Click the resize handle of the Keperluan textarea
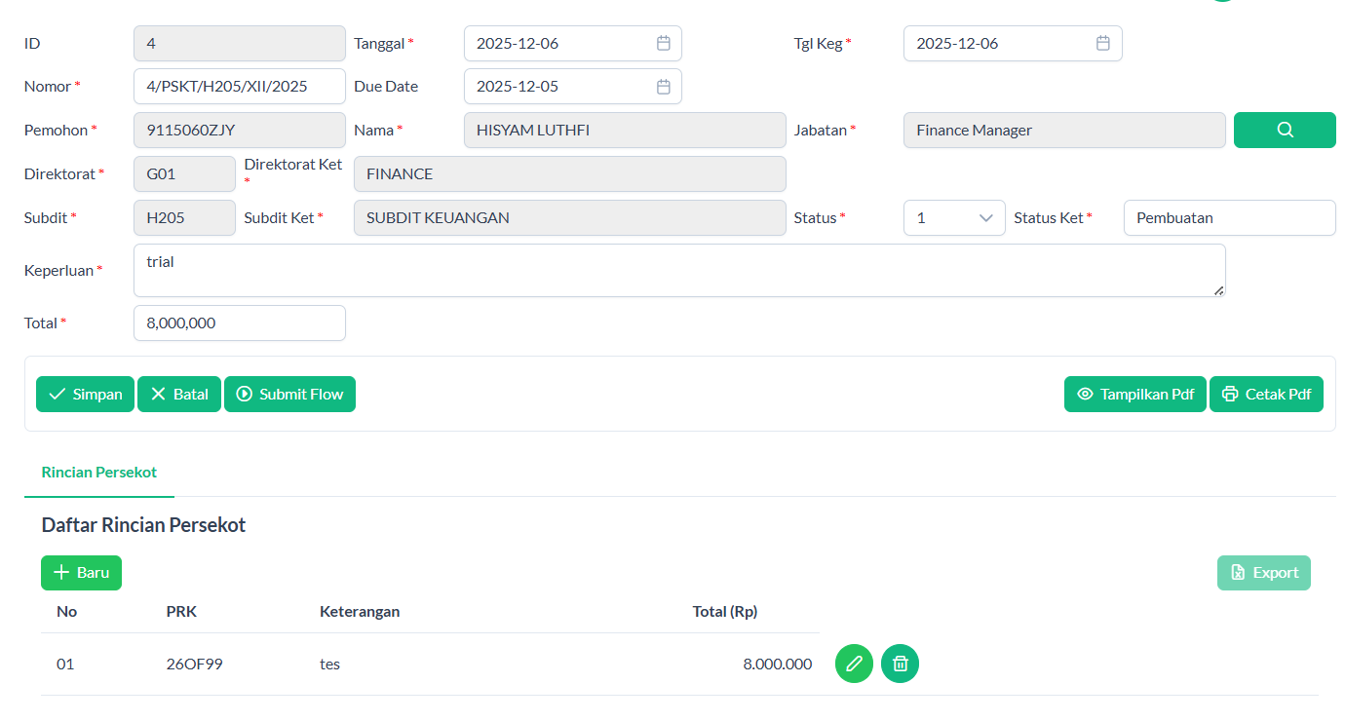 click(1218, 290)
